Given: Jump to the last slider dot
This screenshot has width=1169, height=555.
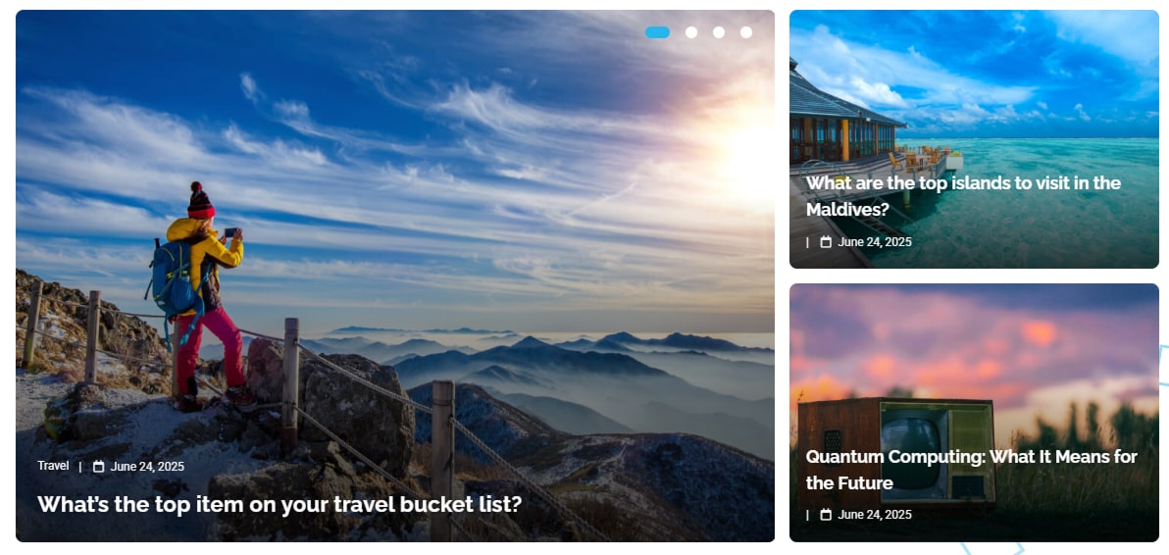Looking at the screenshot, I should click(x=746, y=32).
